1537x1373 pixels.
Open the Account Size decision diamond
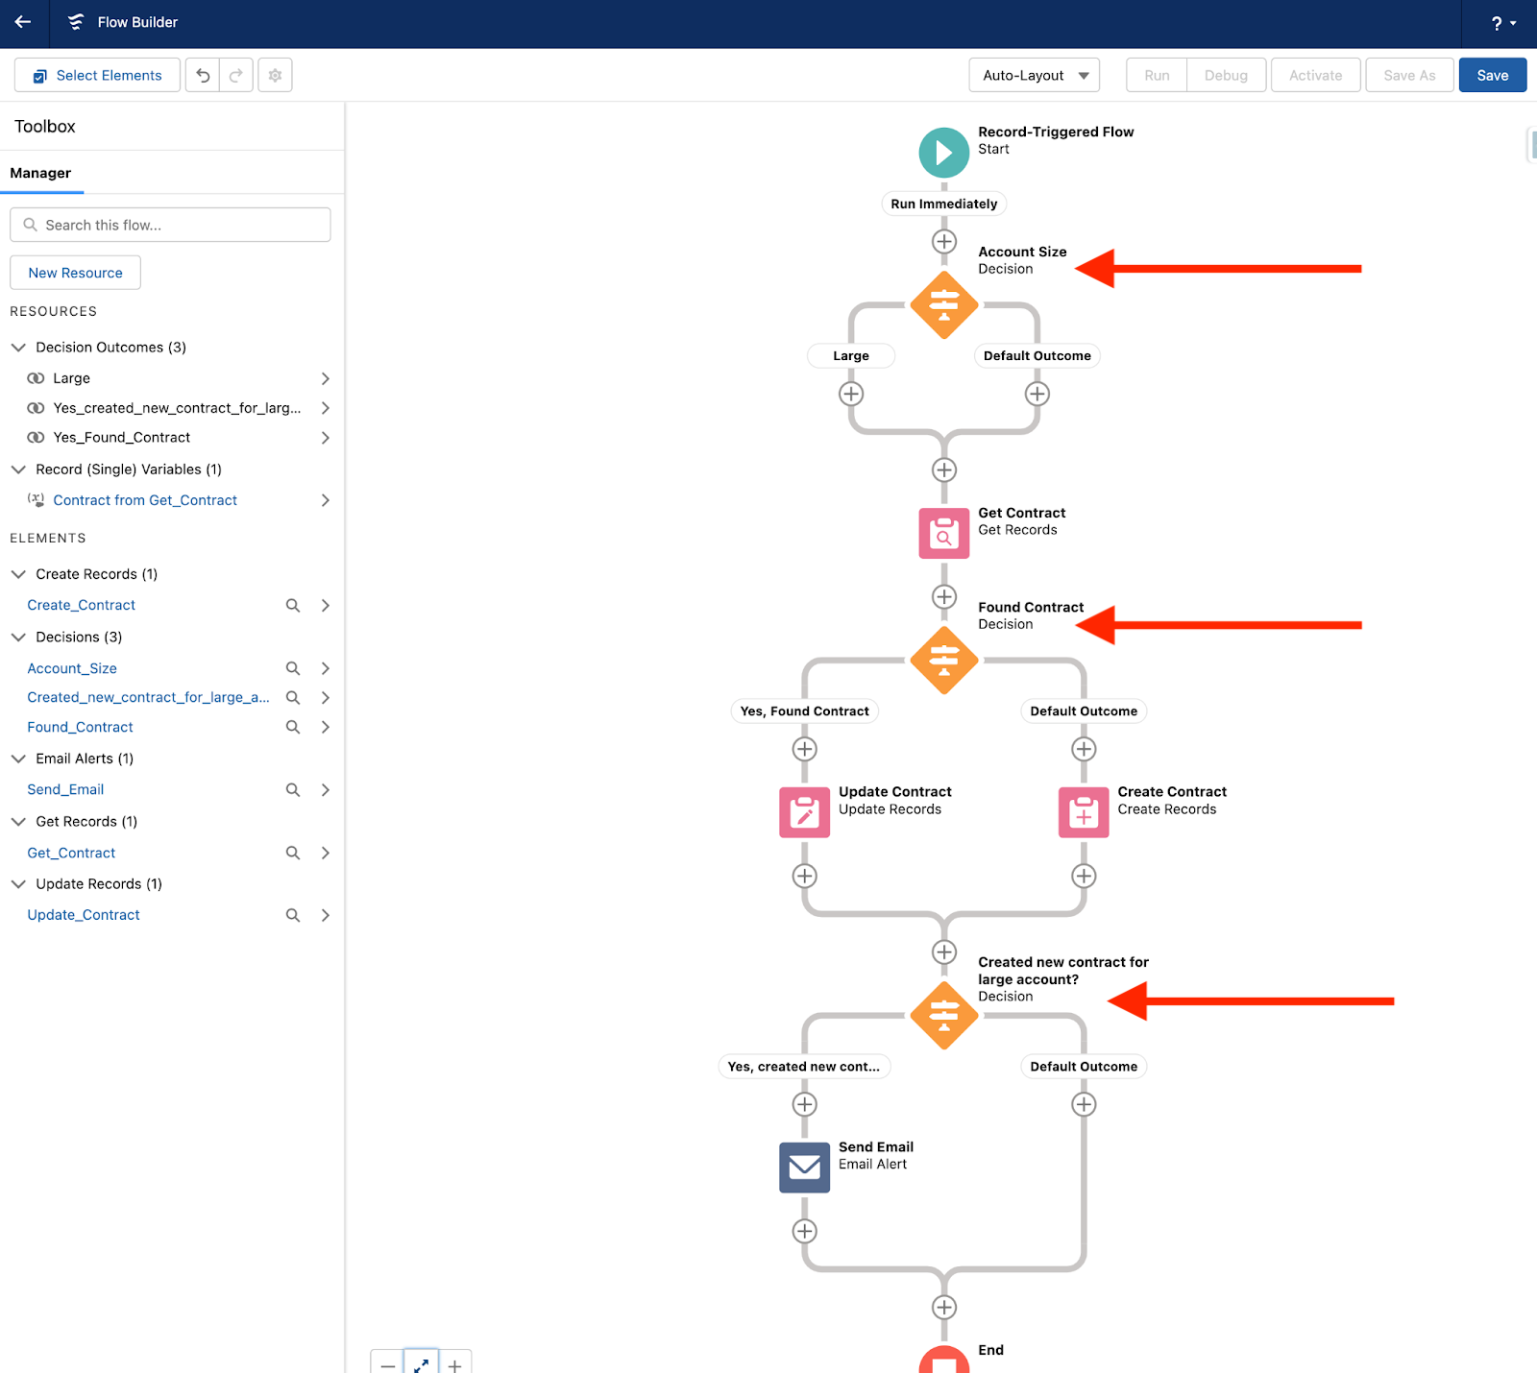[x=943, y=305]
